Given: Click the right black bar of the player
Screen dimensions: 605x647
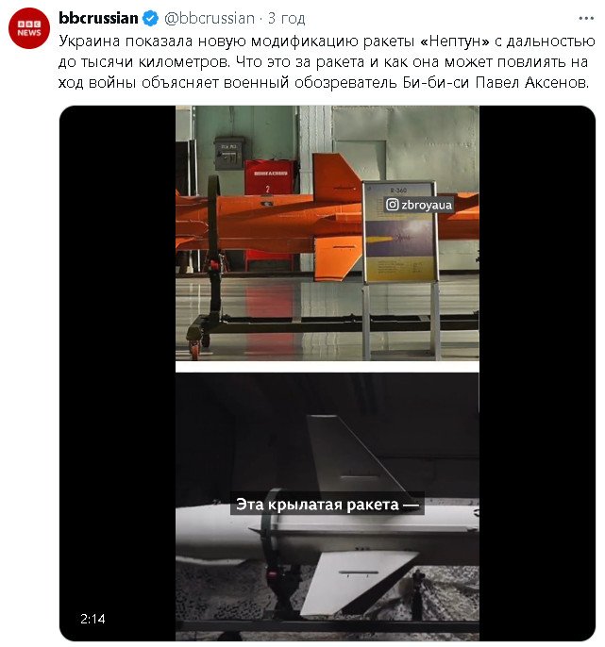Looking at the screenshot, I should [x=537, y=373].
